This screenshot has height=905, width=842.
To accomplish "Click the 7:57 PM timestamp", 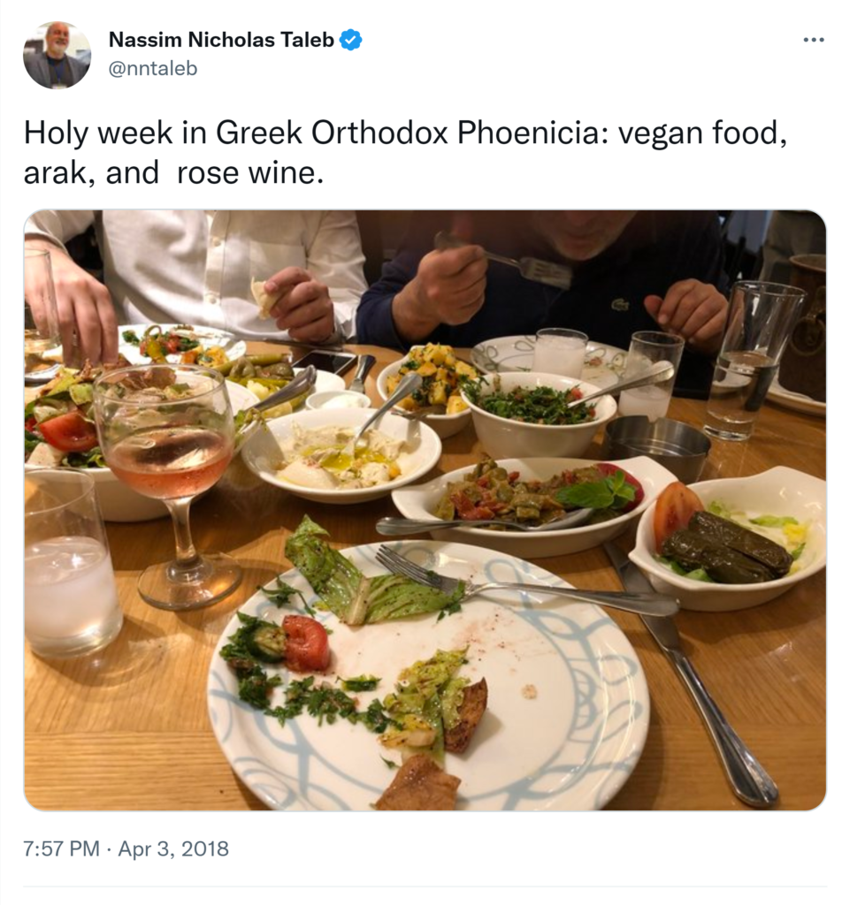I will (61, 849).
